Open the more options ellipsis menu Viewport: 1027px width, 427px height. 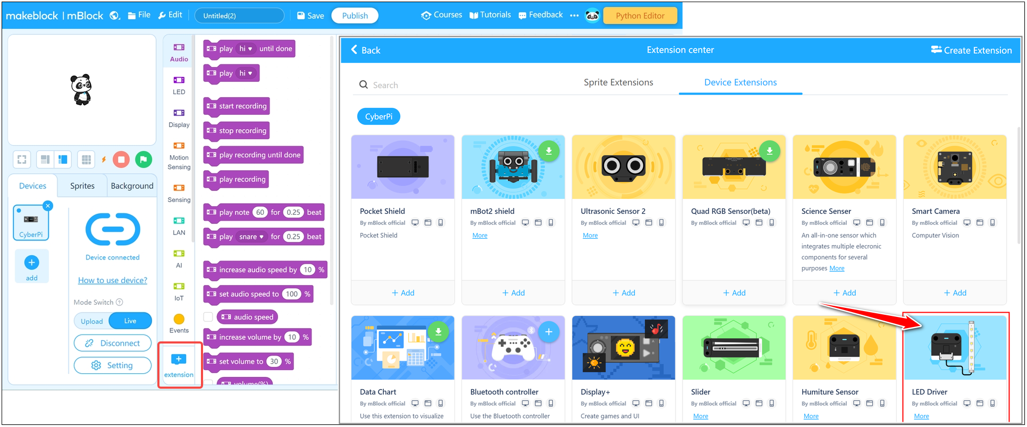point(574,16)
